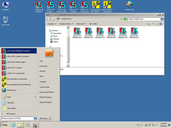The image size is (171, 128).
Task: Click Action Center flag in system tray
Action: (142, 125)
